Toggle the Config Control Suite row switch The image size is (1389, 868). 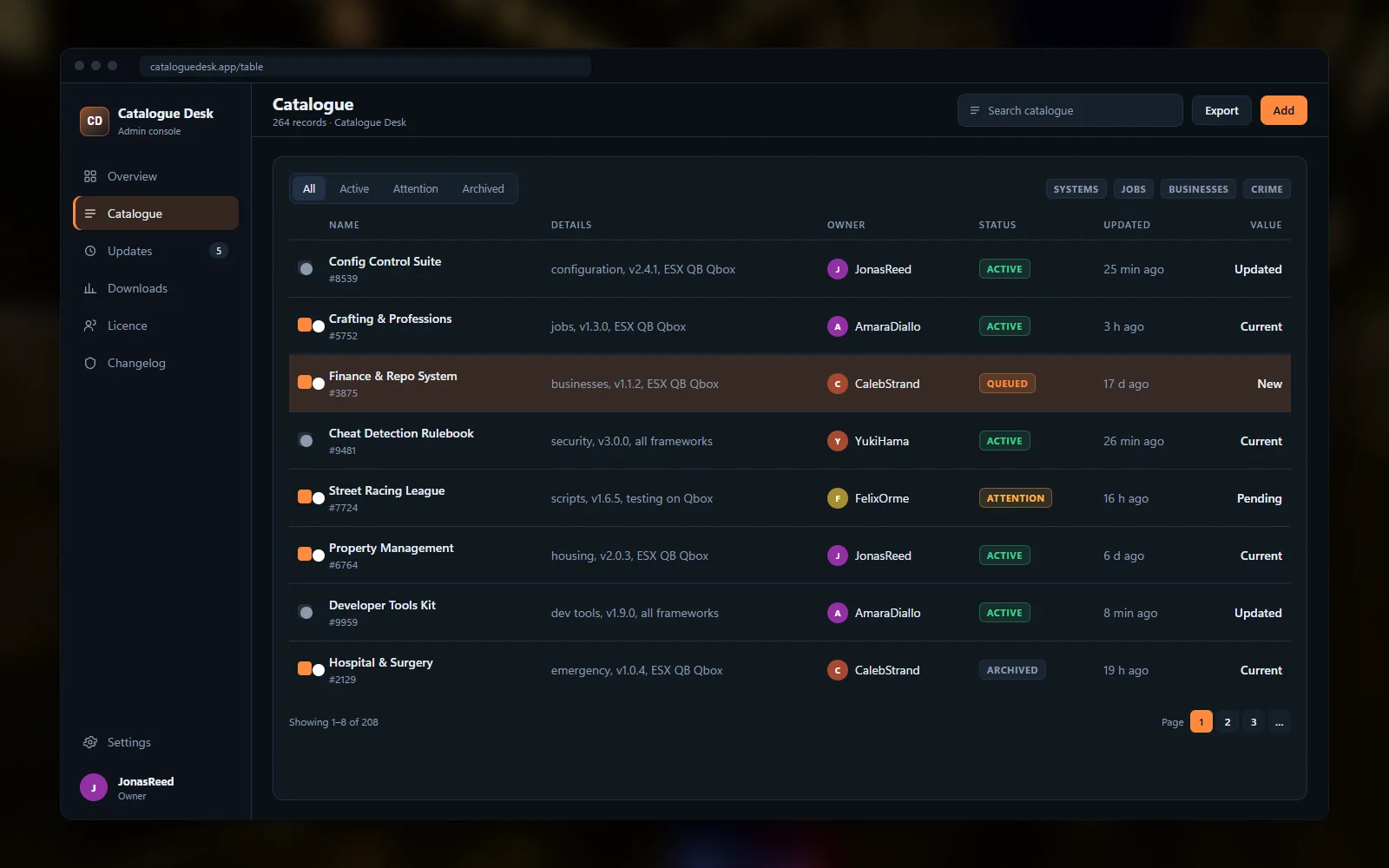coord(306,269)
